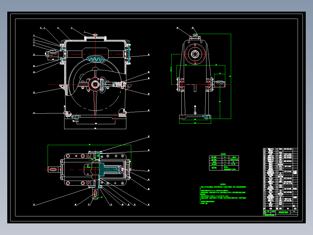Click the 0.75 efficiency value in the table
The width and height of the screenshot is (313, 235).
233,164
